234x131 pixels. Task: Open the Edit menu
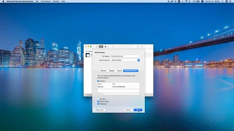coord(37,1)
